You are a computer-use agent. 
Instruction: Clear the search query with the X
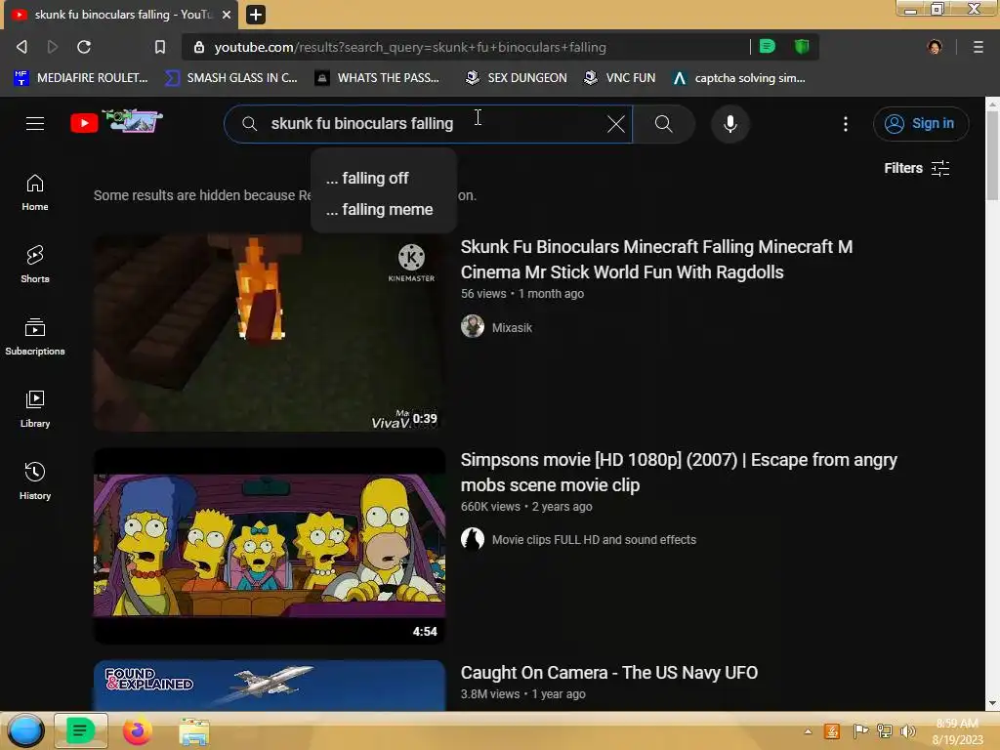coord(615,124)
